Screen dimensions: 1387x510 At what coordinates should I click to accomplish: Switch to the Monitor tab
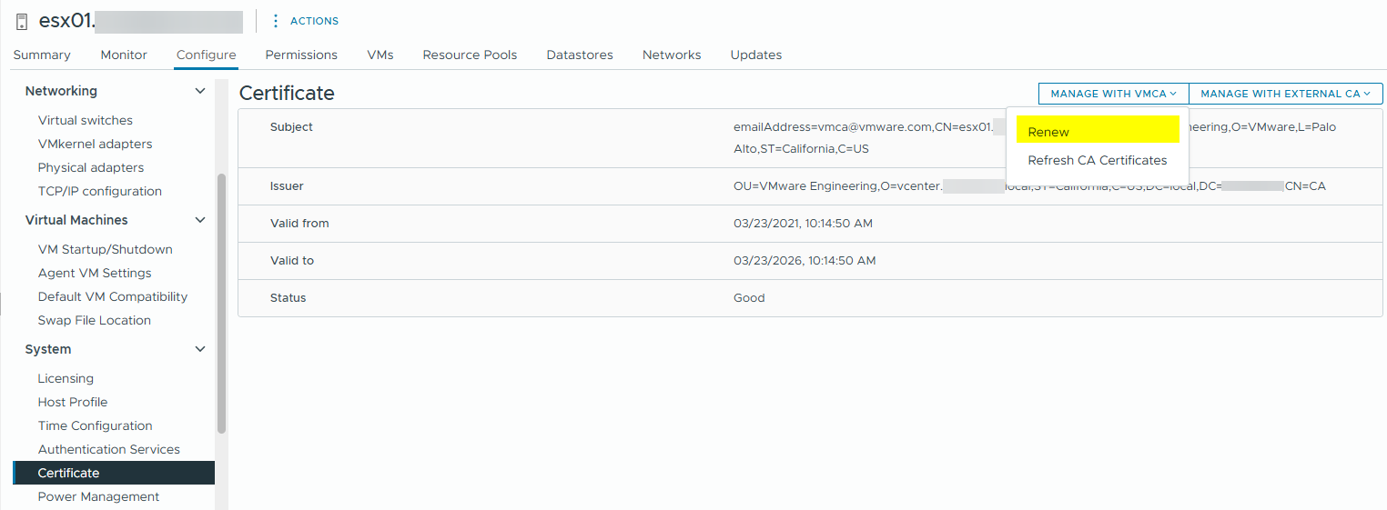(x=124, y=55)
